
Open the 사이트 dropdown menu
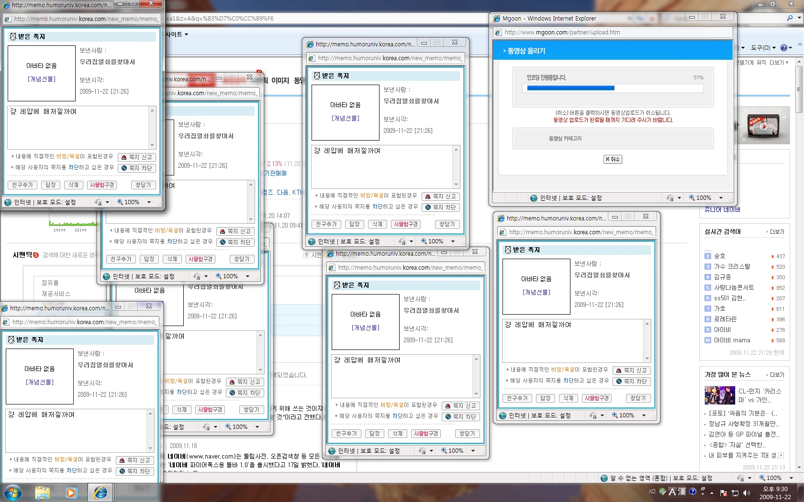pos(177,34)
